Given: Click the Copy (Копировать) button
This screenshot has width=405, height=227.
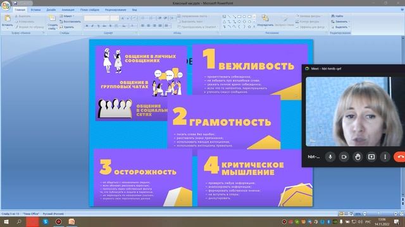Looking at the screenshot, I should coord(25,21).
